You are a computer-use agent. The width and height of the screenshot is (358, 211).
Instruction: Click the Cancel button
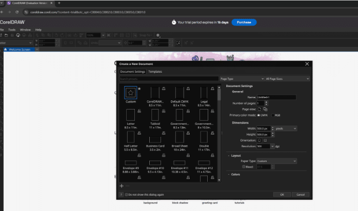tap(301, 195)
